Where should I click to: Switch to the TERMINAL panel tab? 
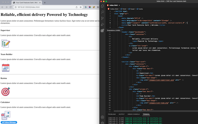click(x=146, y=114)
